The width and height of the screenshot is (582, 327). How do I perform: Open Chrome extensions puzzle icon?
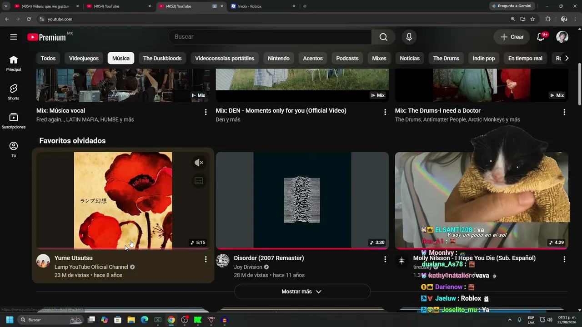pyautogui.click(x=548, y=19)
